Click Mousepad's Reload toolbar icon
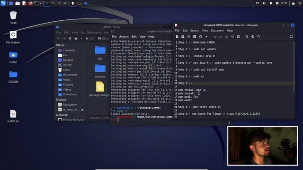The image size is (303, 170). click(x=201, y=37)
